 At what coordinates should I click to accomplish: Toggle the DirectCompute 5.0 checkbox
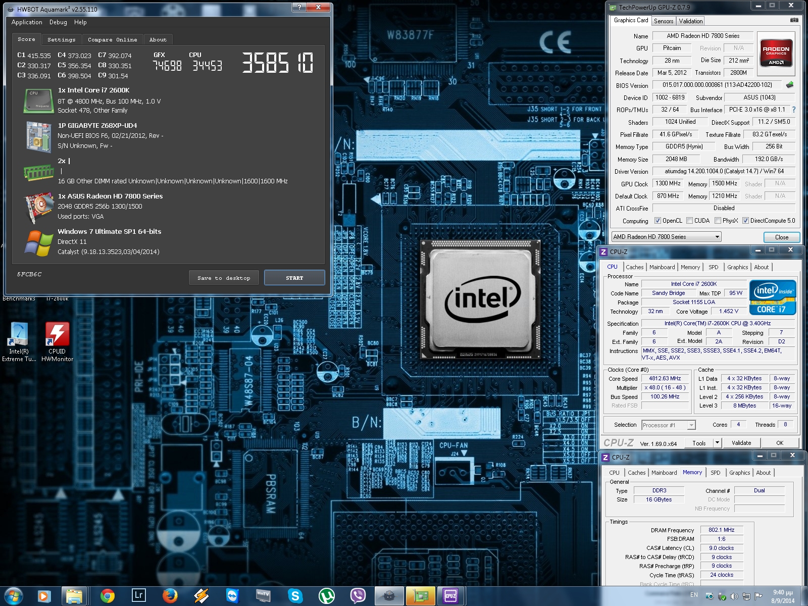pos(745,221)
